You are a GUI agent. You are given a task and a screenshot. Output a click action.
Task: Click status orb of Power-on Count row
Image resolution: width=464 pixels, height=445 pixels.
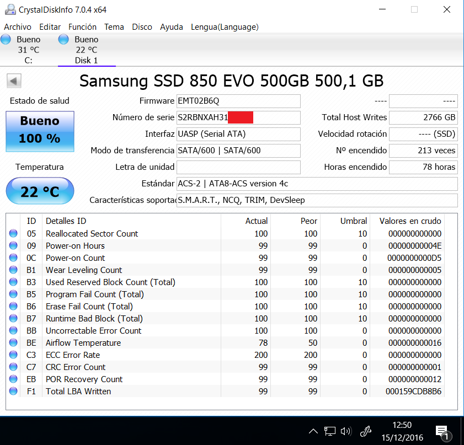(13, 258)
